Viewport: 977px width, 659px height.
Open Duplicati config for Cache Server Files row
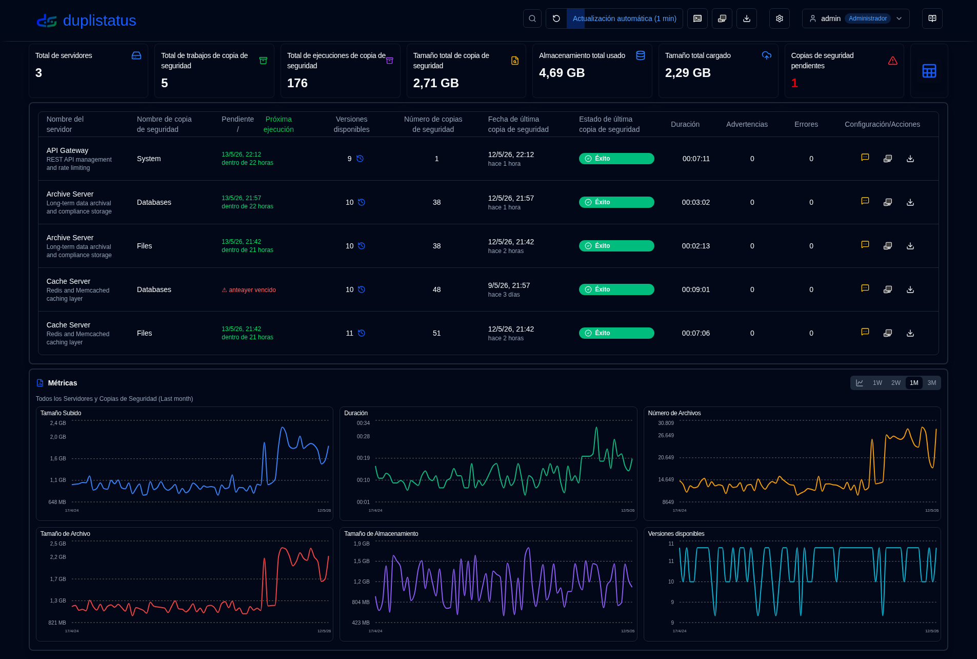coord(888,333)
